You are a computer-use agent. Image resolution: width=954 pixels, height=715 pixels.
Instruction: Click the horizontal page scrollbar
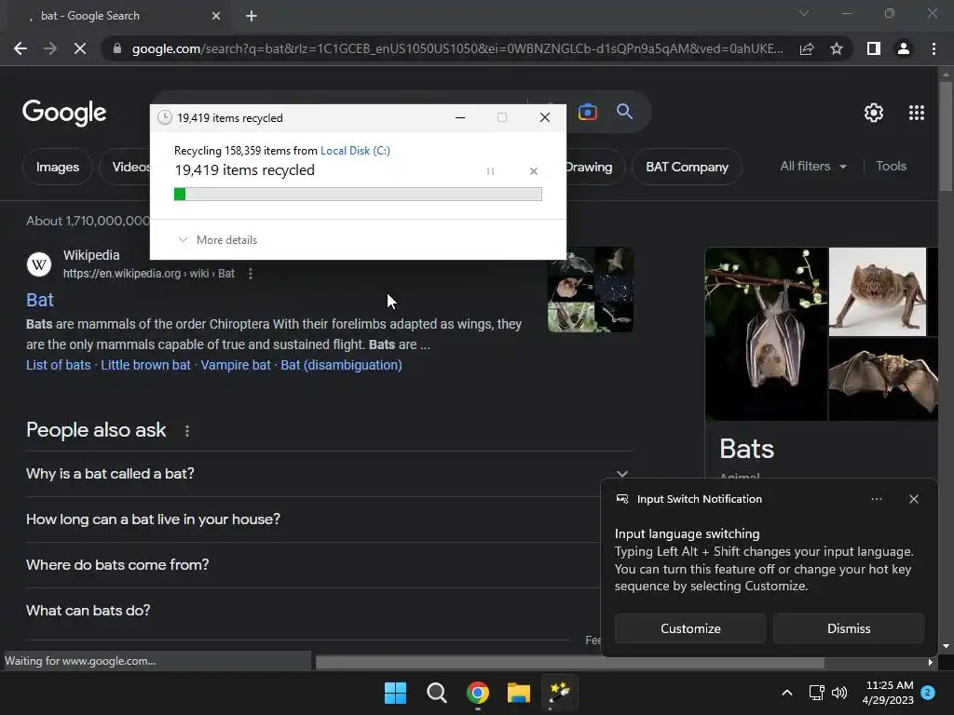click(x=569, y=662)
